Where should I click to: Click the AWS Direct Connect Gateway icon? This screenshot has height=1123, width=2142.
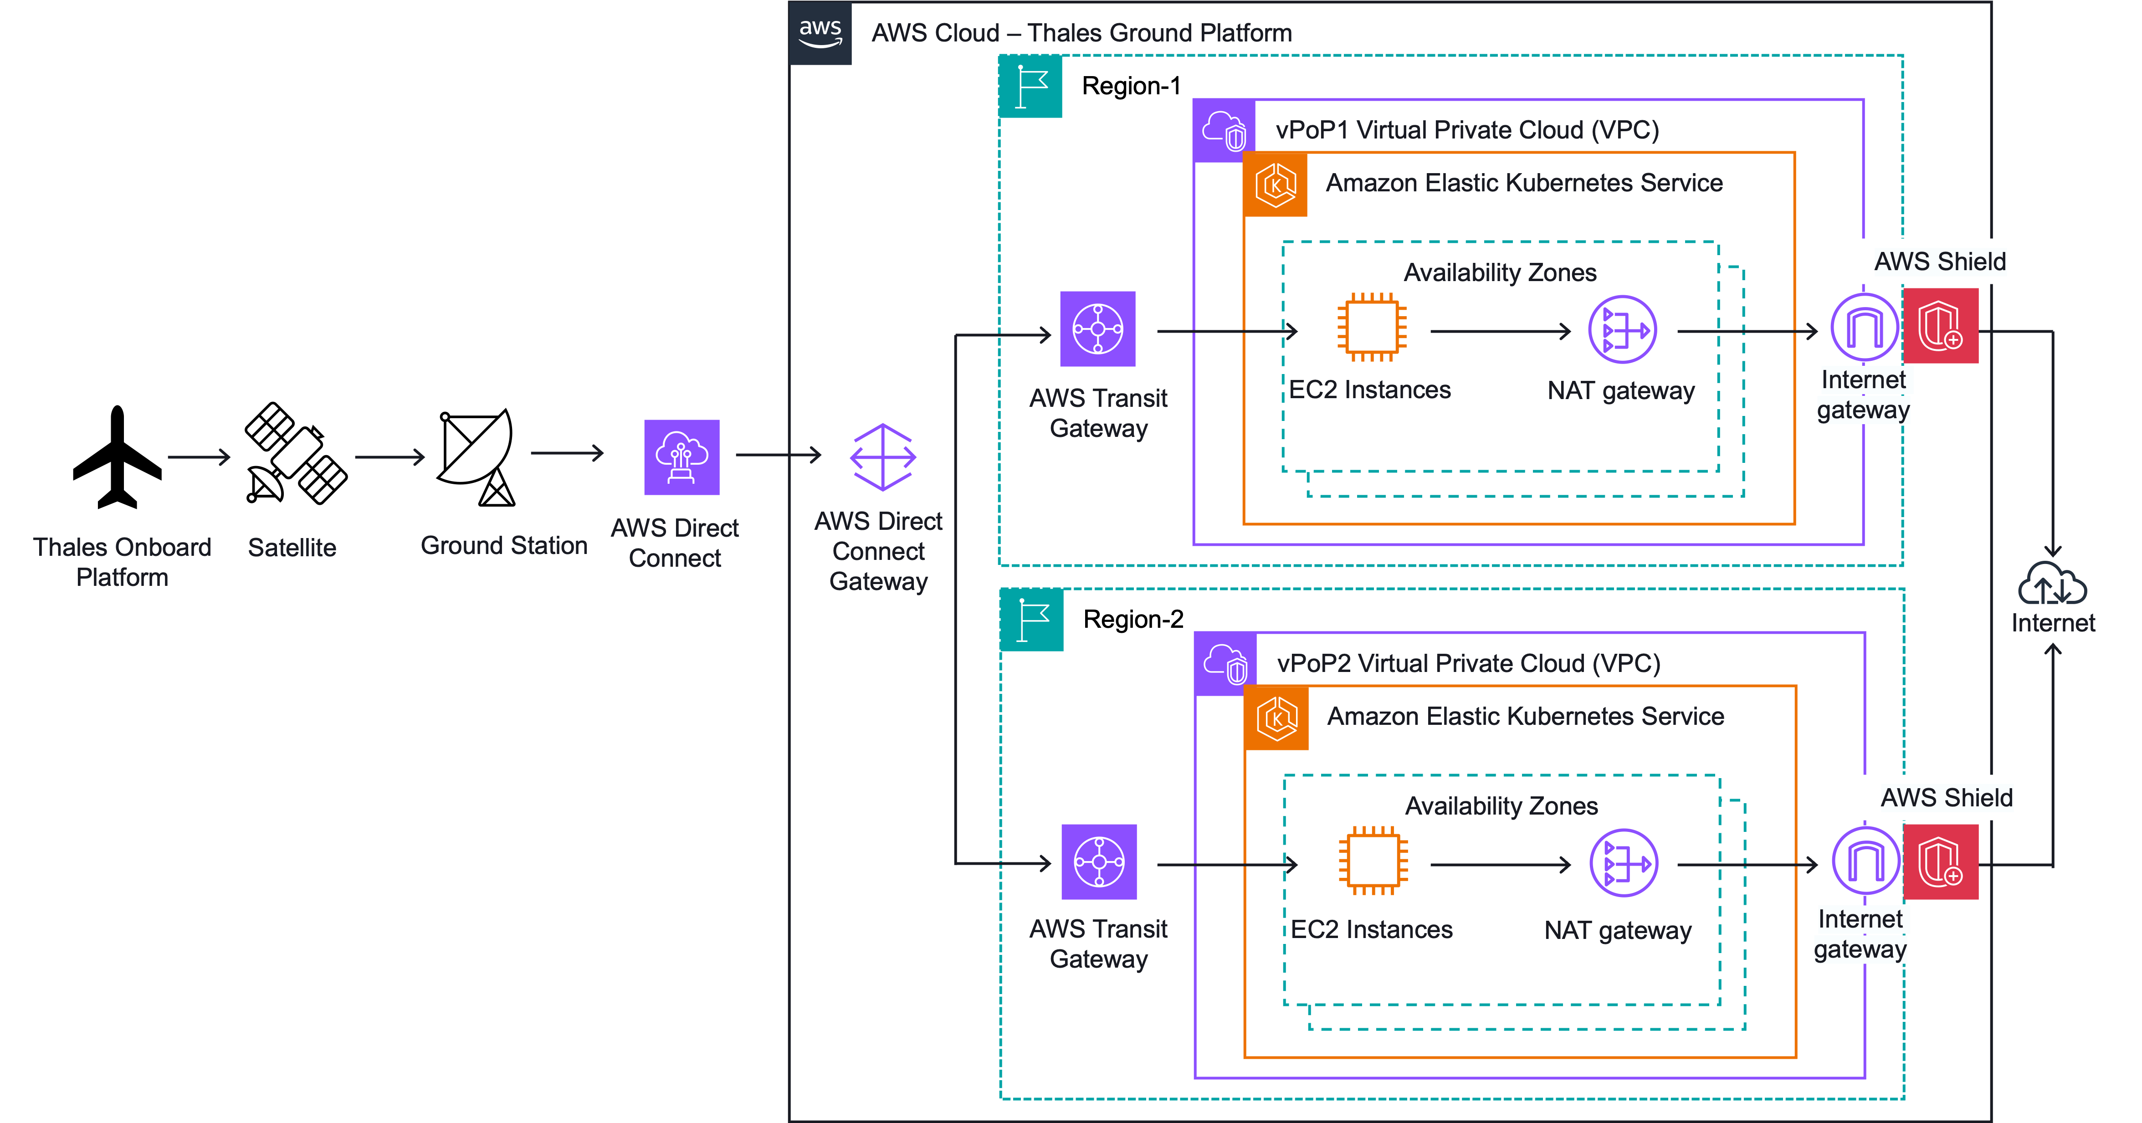(x=882, y=456)
